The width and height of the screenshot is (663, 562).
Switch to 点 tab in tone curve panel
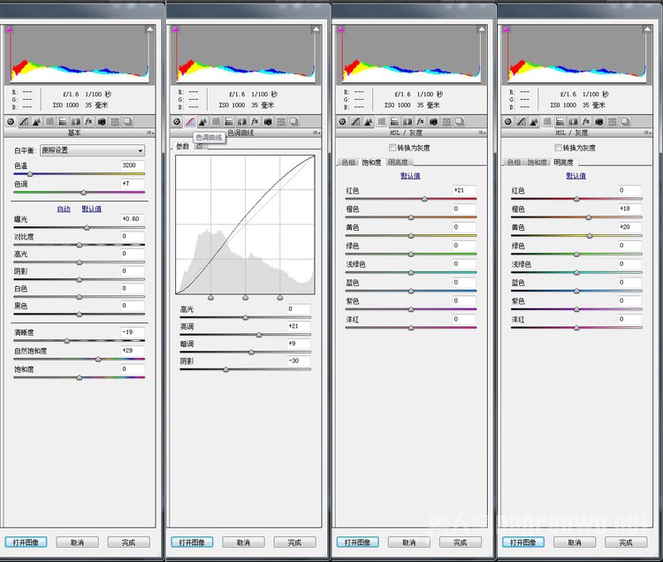(x=200, y=147)
